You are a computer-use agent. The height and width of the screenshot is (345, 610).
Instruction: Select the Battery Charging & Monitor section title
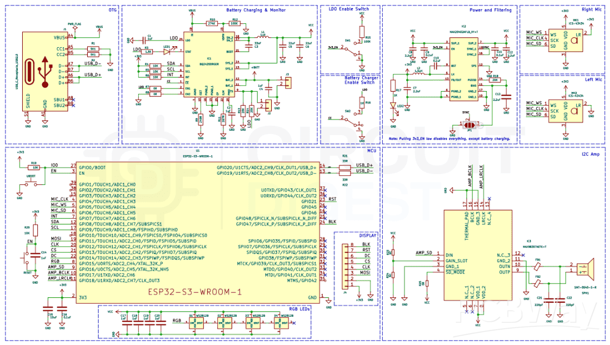tap(256, 9)
